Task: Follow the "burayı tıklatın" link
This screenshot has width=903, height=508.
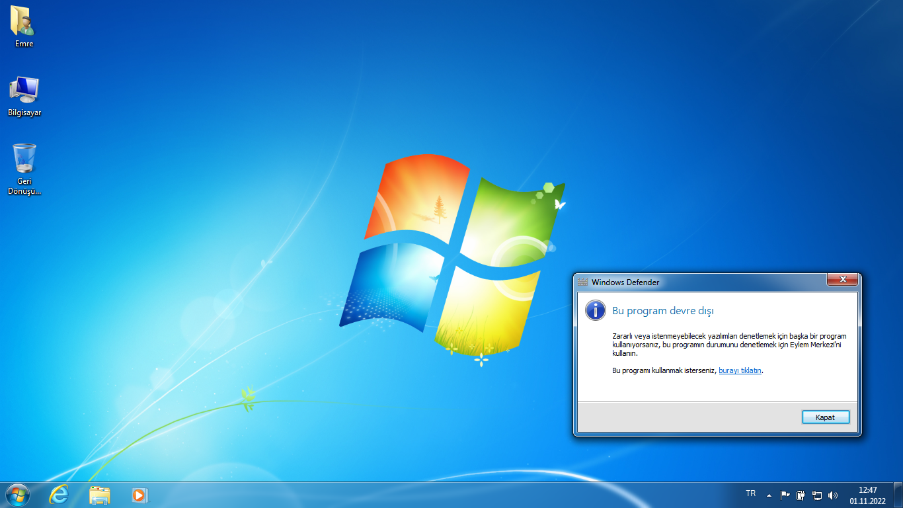Action: click(x=740, y=370)
